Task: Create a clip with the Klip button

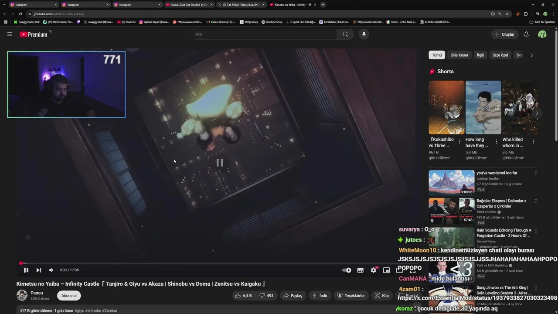Action: pyautogui.click(x=381, y=295)
